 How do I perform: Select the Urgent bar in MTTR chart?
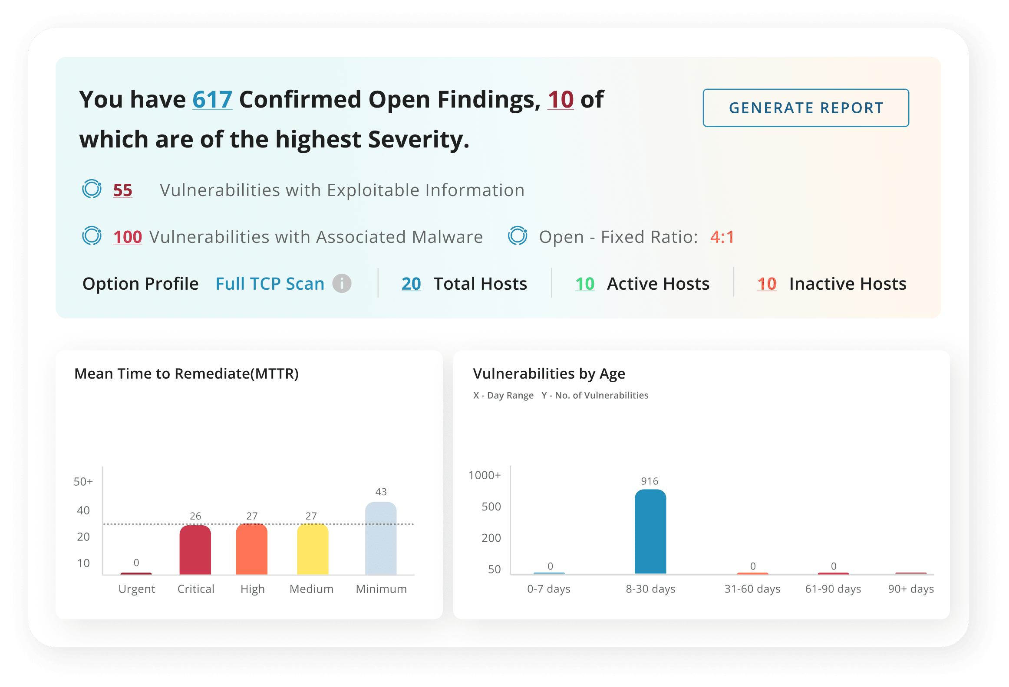pos(136,573)
